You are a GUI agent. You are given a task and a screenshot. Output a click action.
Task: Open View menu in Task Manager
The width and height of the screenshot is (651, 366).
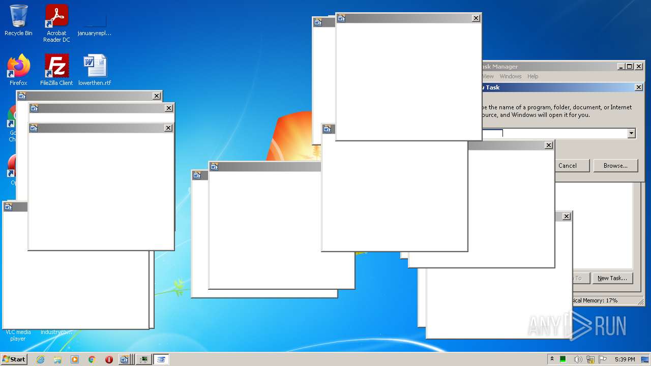pyautogui.click(x=488, y=76)
